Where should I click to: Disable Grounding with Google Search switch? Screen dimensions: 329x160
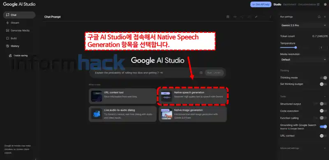pyautogui.click(x=323, y=126)
